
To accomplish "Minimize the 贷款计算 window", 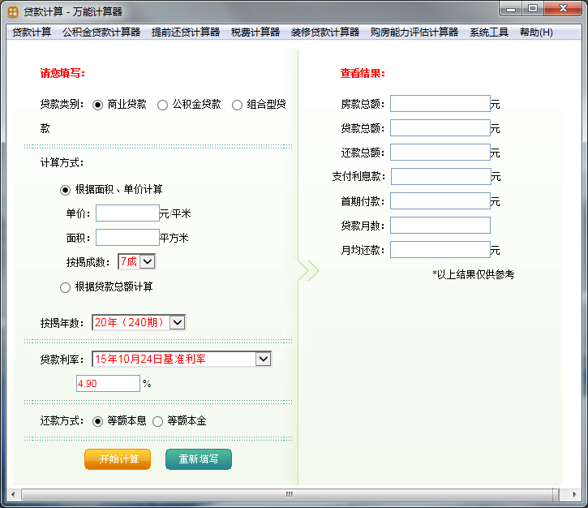I will [x=510, y=9].
